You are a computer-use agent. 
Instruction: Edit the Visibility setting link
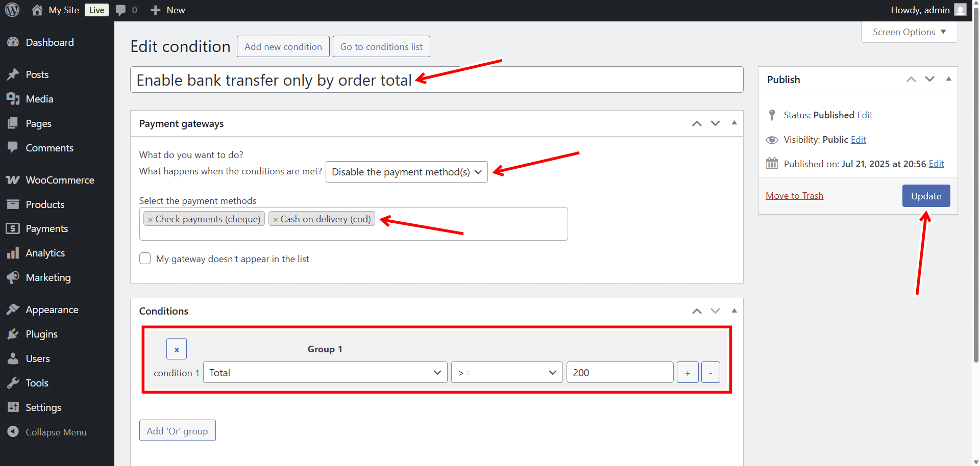(x=859, y=140)
